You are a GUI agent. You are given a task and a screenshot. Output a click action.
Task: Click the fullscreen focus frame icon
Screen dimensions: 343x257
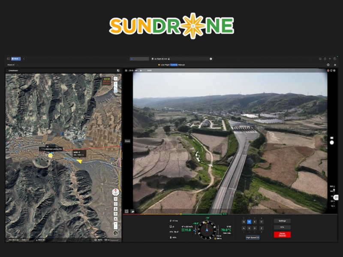[x=126, y=211]
